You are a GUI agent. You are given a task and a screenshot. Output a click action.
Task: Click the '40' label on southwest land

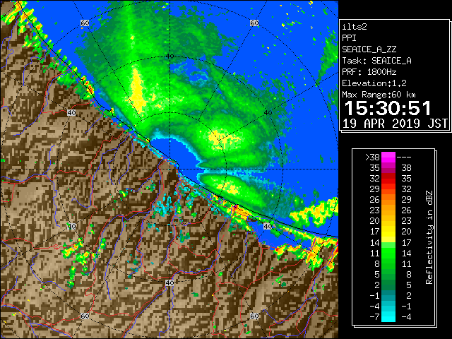tap(71, 226)
